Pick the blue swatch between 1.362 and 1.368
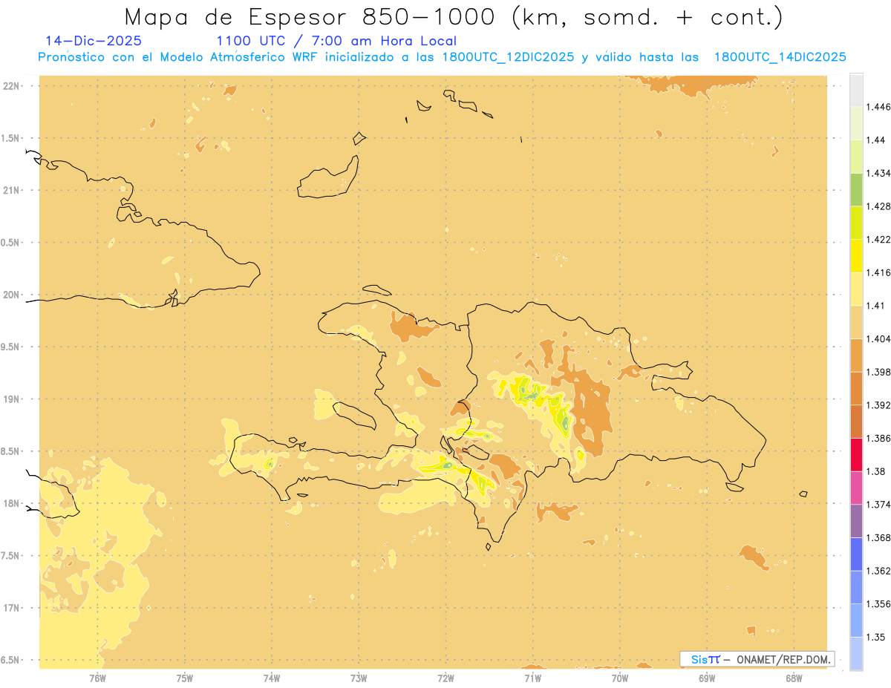Screen dimensions: 891x688 856,554
